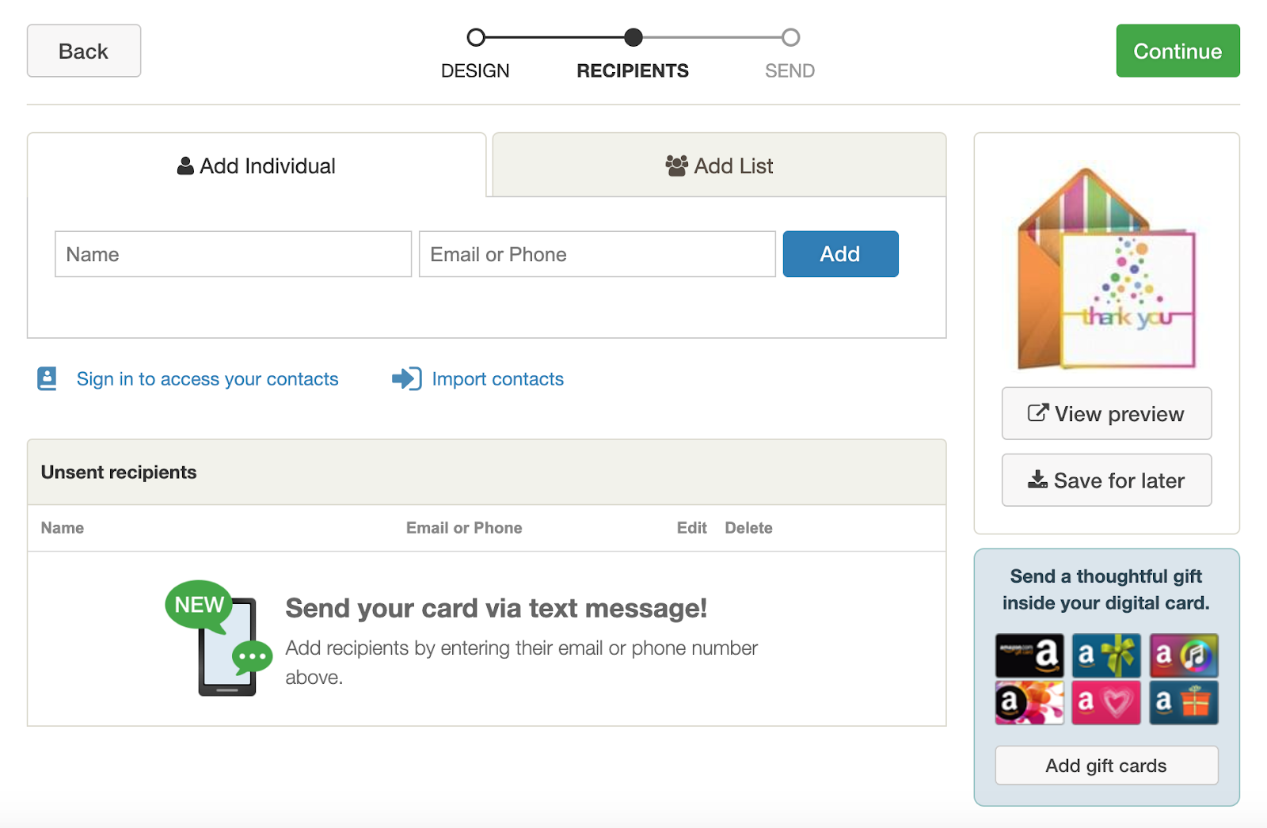
Task: Click the NEW text message phone icon
Action: point(219,638)
